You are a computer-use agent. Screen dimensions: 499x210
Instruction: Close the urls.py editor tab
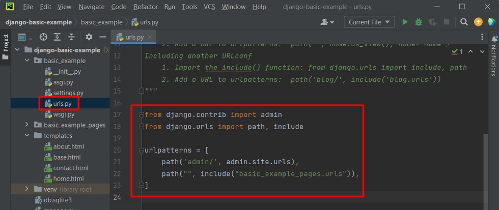click(x=149, y=38)
